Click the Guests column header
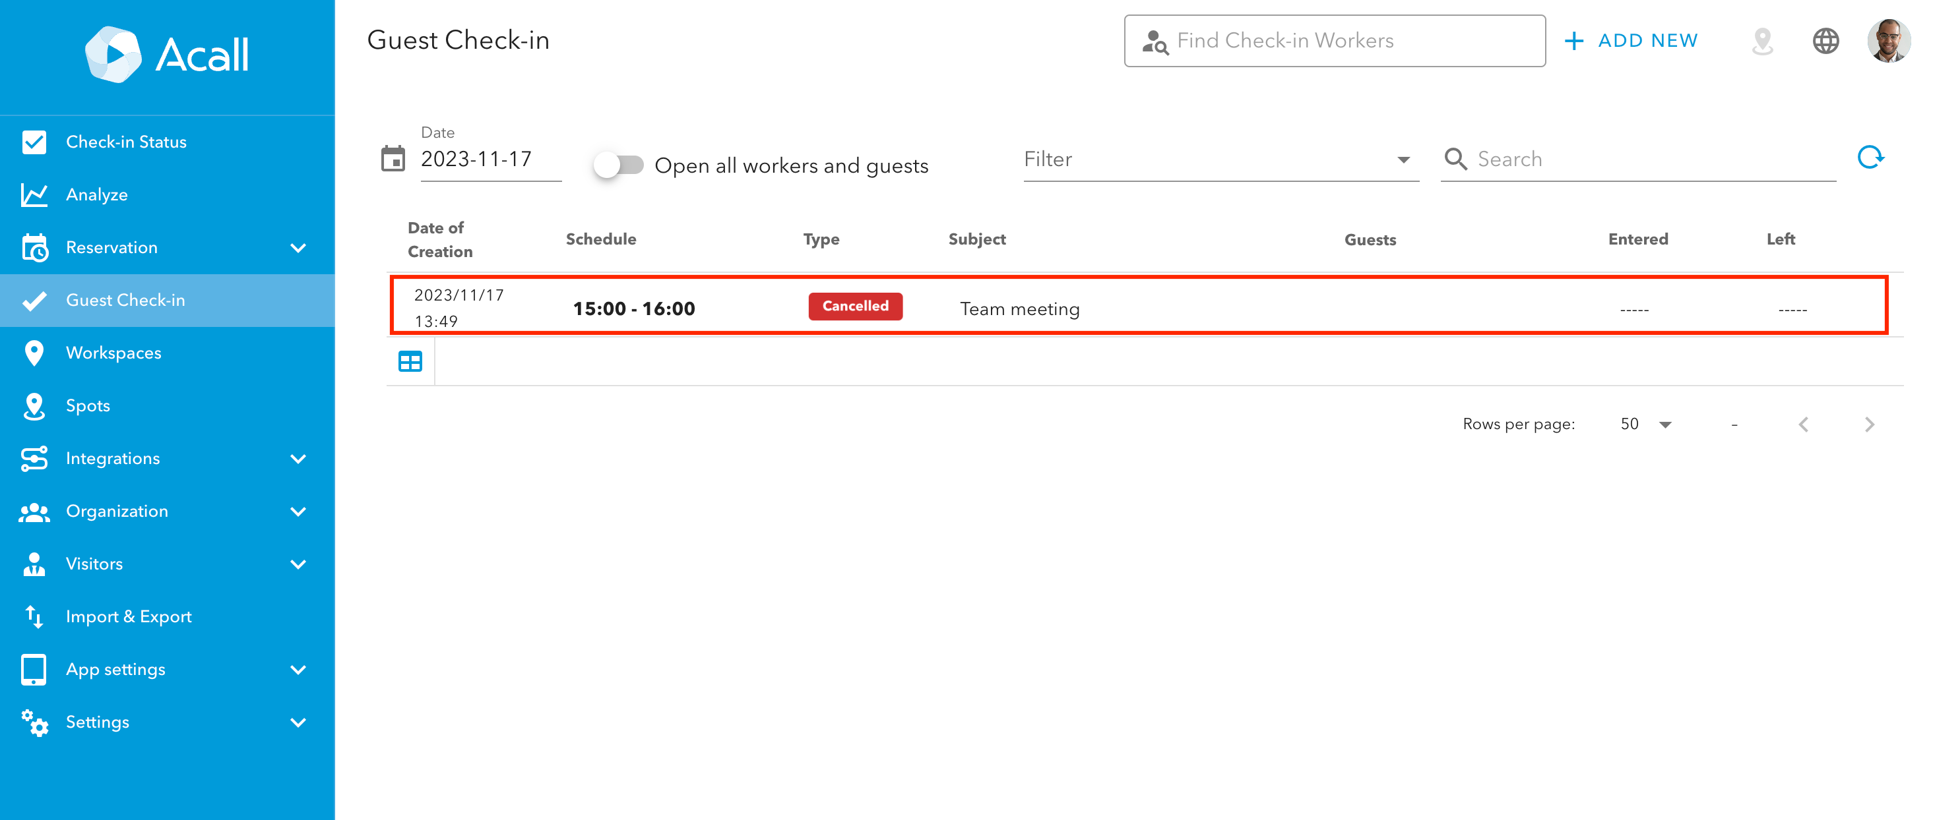 pyautogui.click(x=1370, y=239)
